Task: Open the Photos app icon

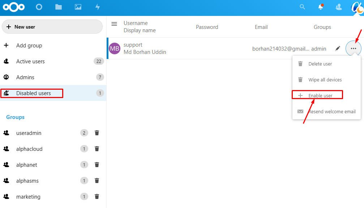Action: click(x=78, y=7)
